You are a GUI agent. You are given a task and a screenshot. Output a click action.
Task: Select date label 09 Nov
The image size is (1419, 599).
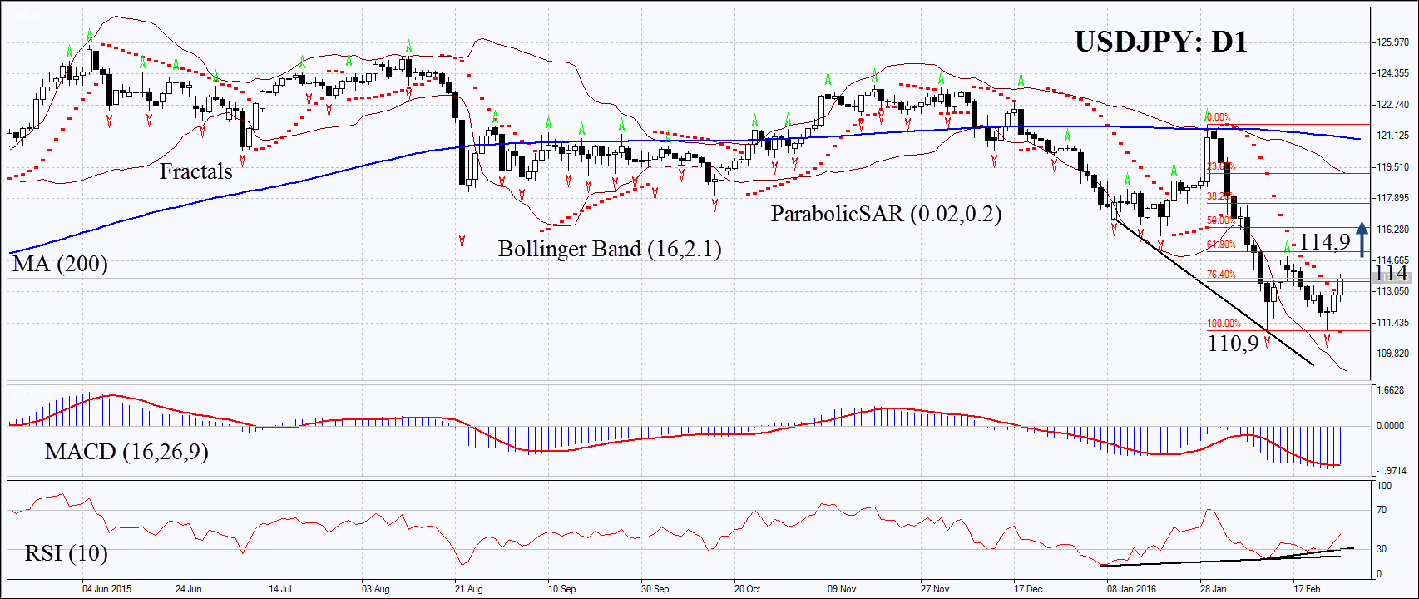coord(842,589)
